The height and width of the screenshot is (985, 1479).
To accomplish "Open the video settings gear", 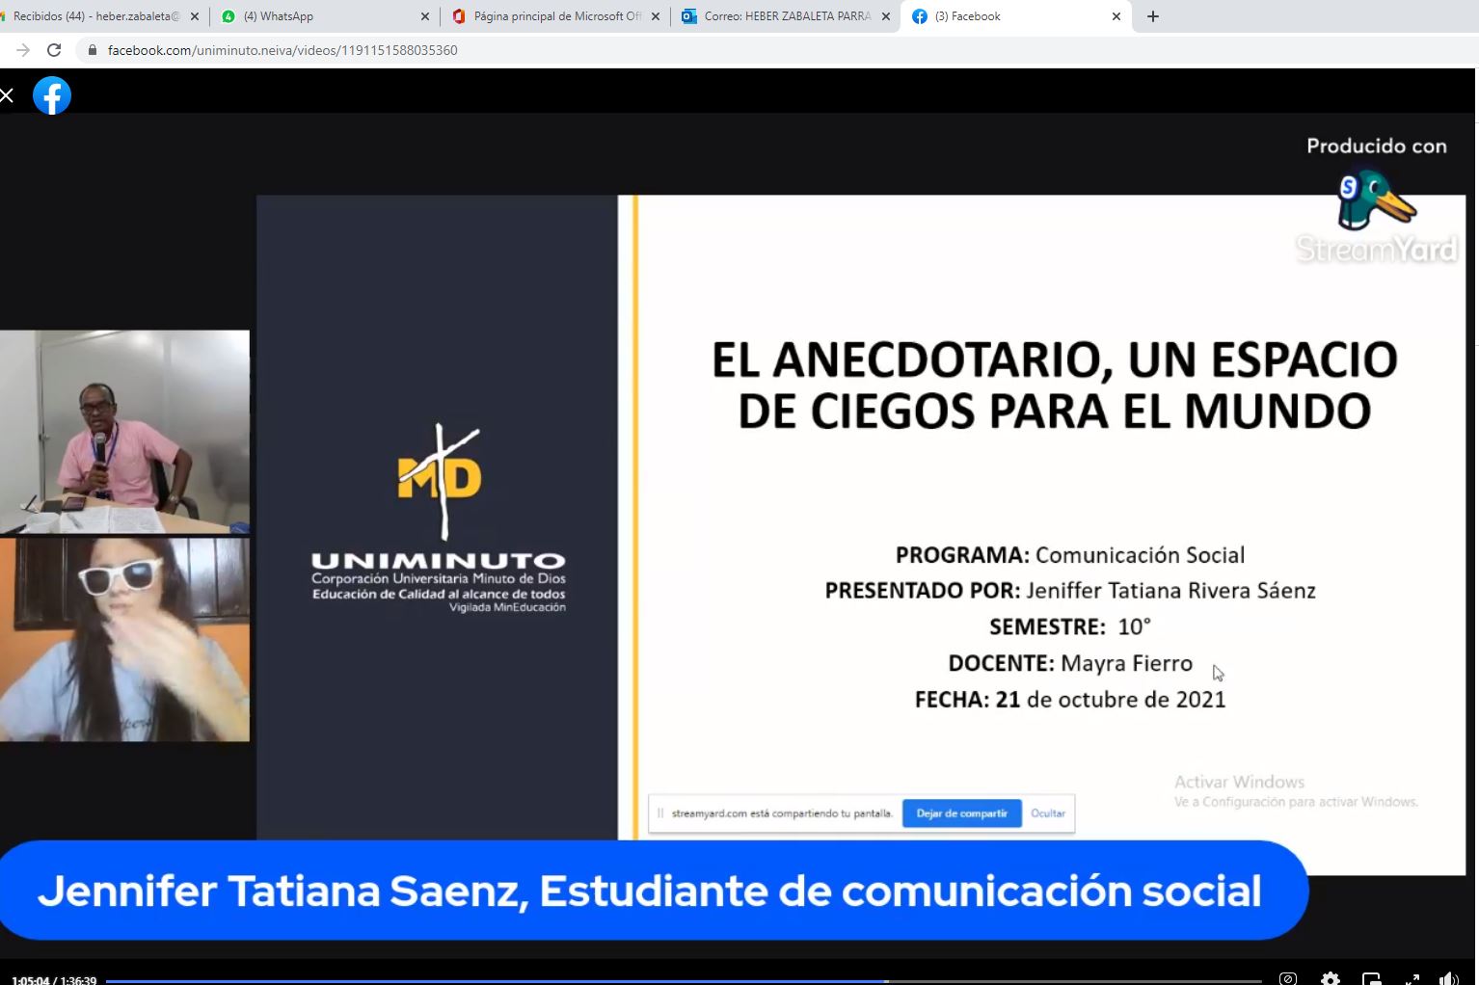I will tap(1331, 979).
